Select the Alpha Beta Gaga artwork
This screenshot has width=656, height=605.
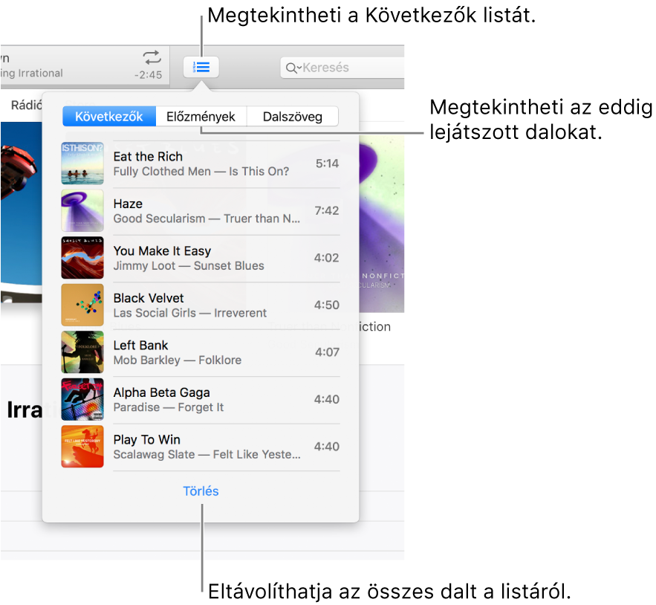coord(82,399)
